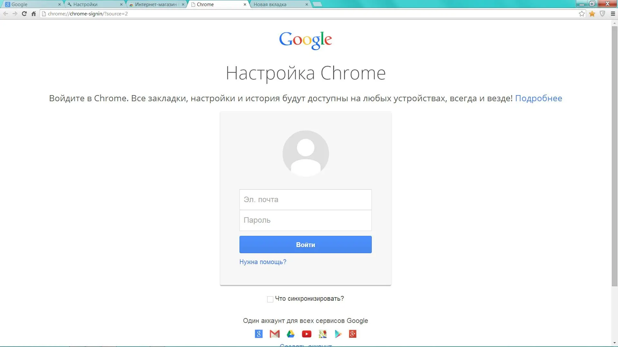
Task: Click the Google logo
Action: coord(305,40)
